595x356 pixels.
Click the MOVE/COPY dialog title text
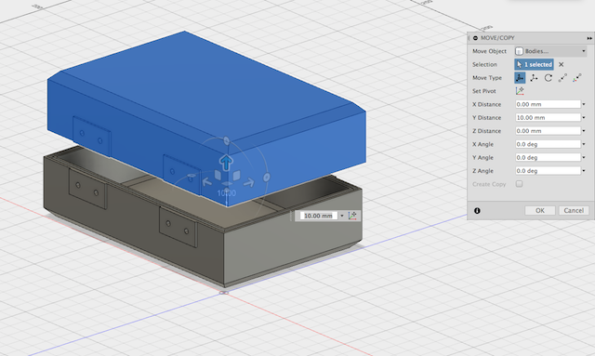(497, 38)
